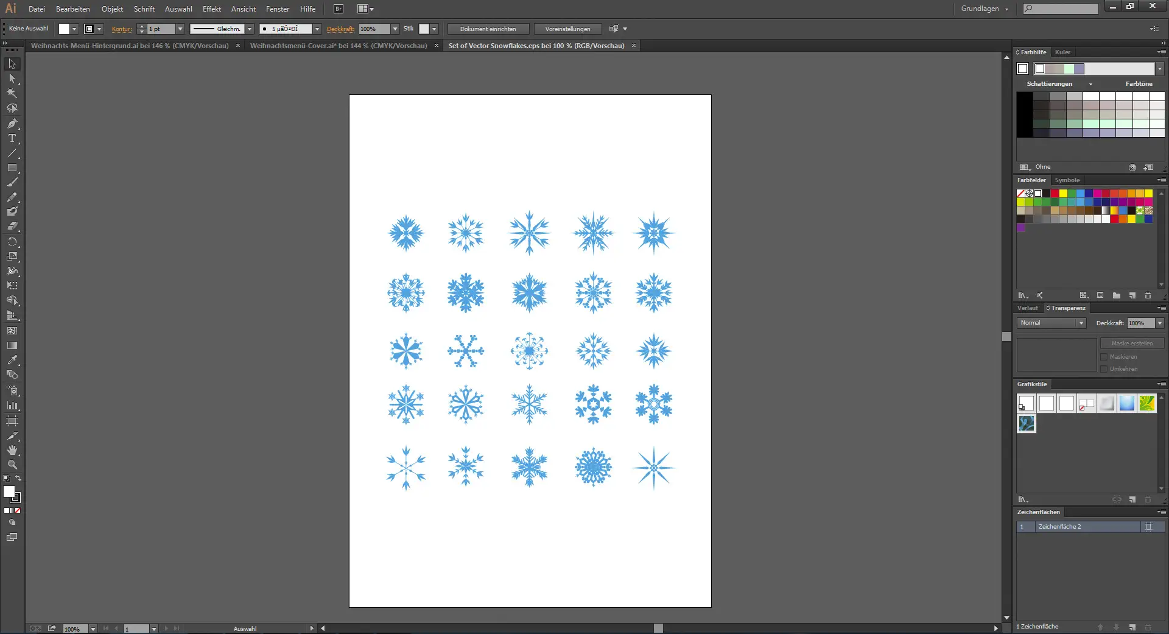Open the Grundlagen workspace dropdown
The width and height of the screenshot is (1169, 634).
point(985,9)
